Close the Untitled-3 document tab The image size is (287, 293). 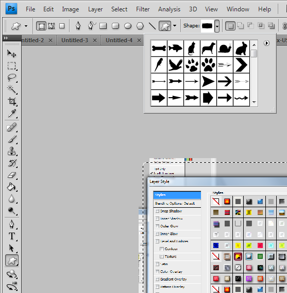click(x=95, y=40)
